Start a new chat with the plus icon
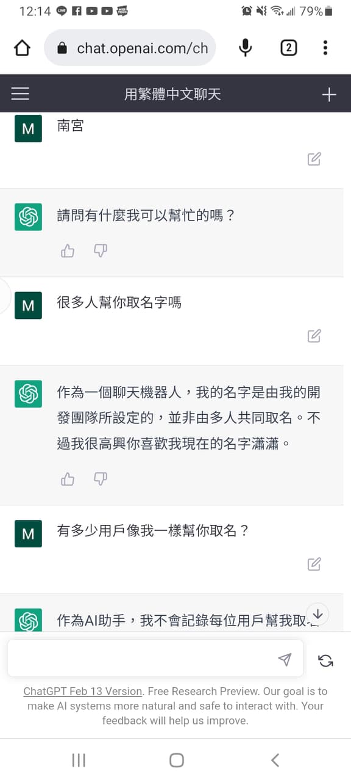The height and width of the screenshot is (782, 351). 329,93
